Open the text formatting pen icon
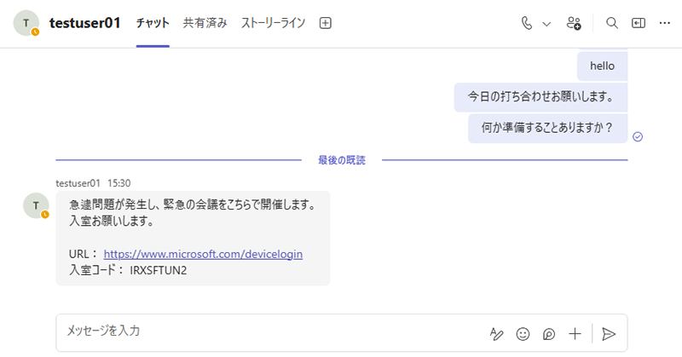This screenshot has width=682, height=357. (x=497, y=334)
